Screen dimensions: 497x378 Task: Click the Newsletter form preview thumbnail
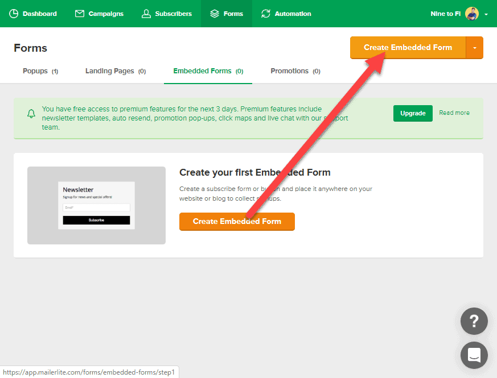pyautogui.click(x=96, y=205)
